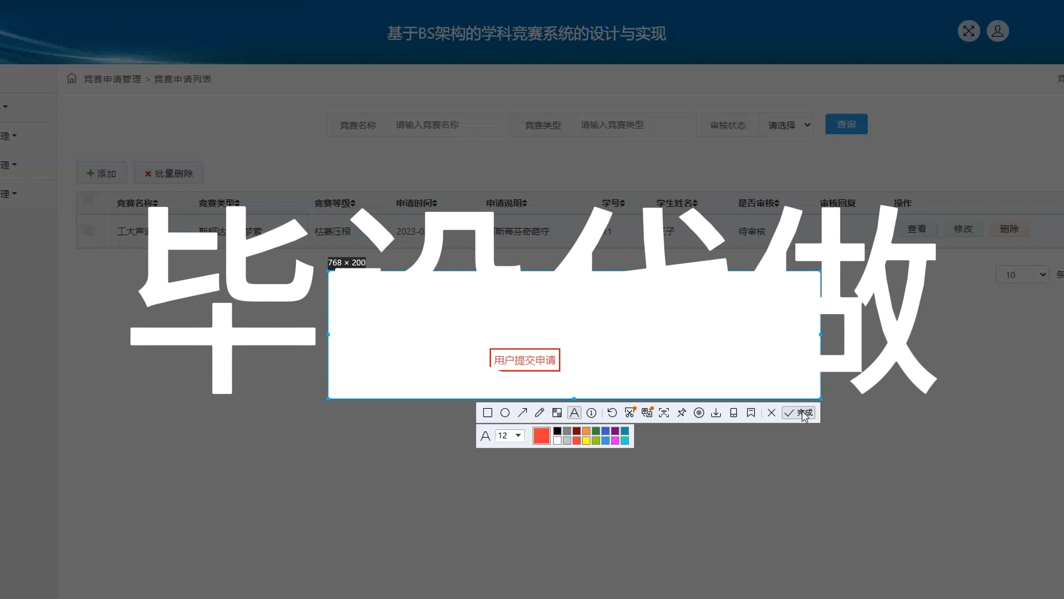Viewport: 1064px width, 599px height.
Task: Toggle the select-all checkbox in table header
Action: click(88, 200)
